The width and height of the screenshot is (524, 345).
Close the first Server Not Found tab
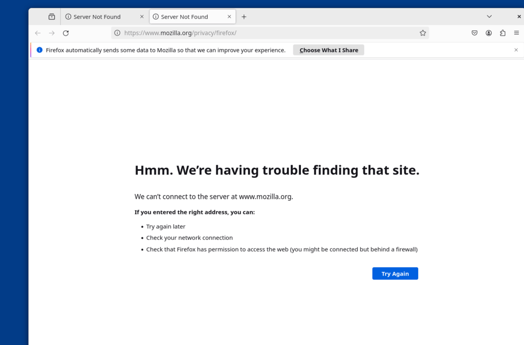pyautogui.click(x=142, y=17)
